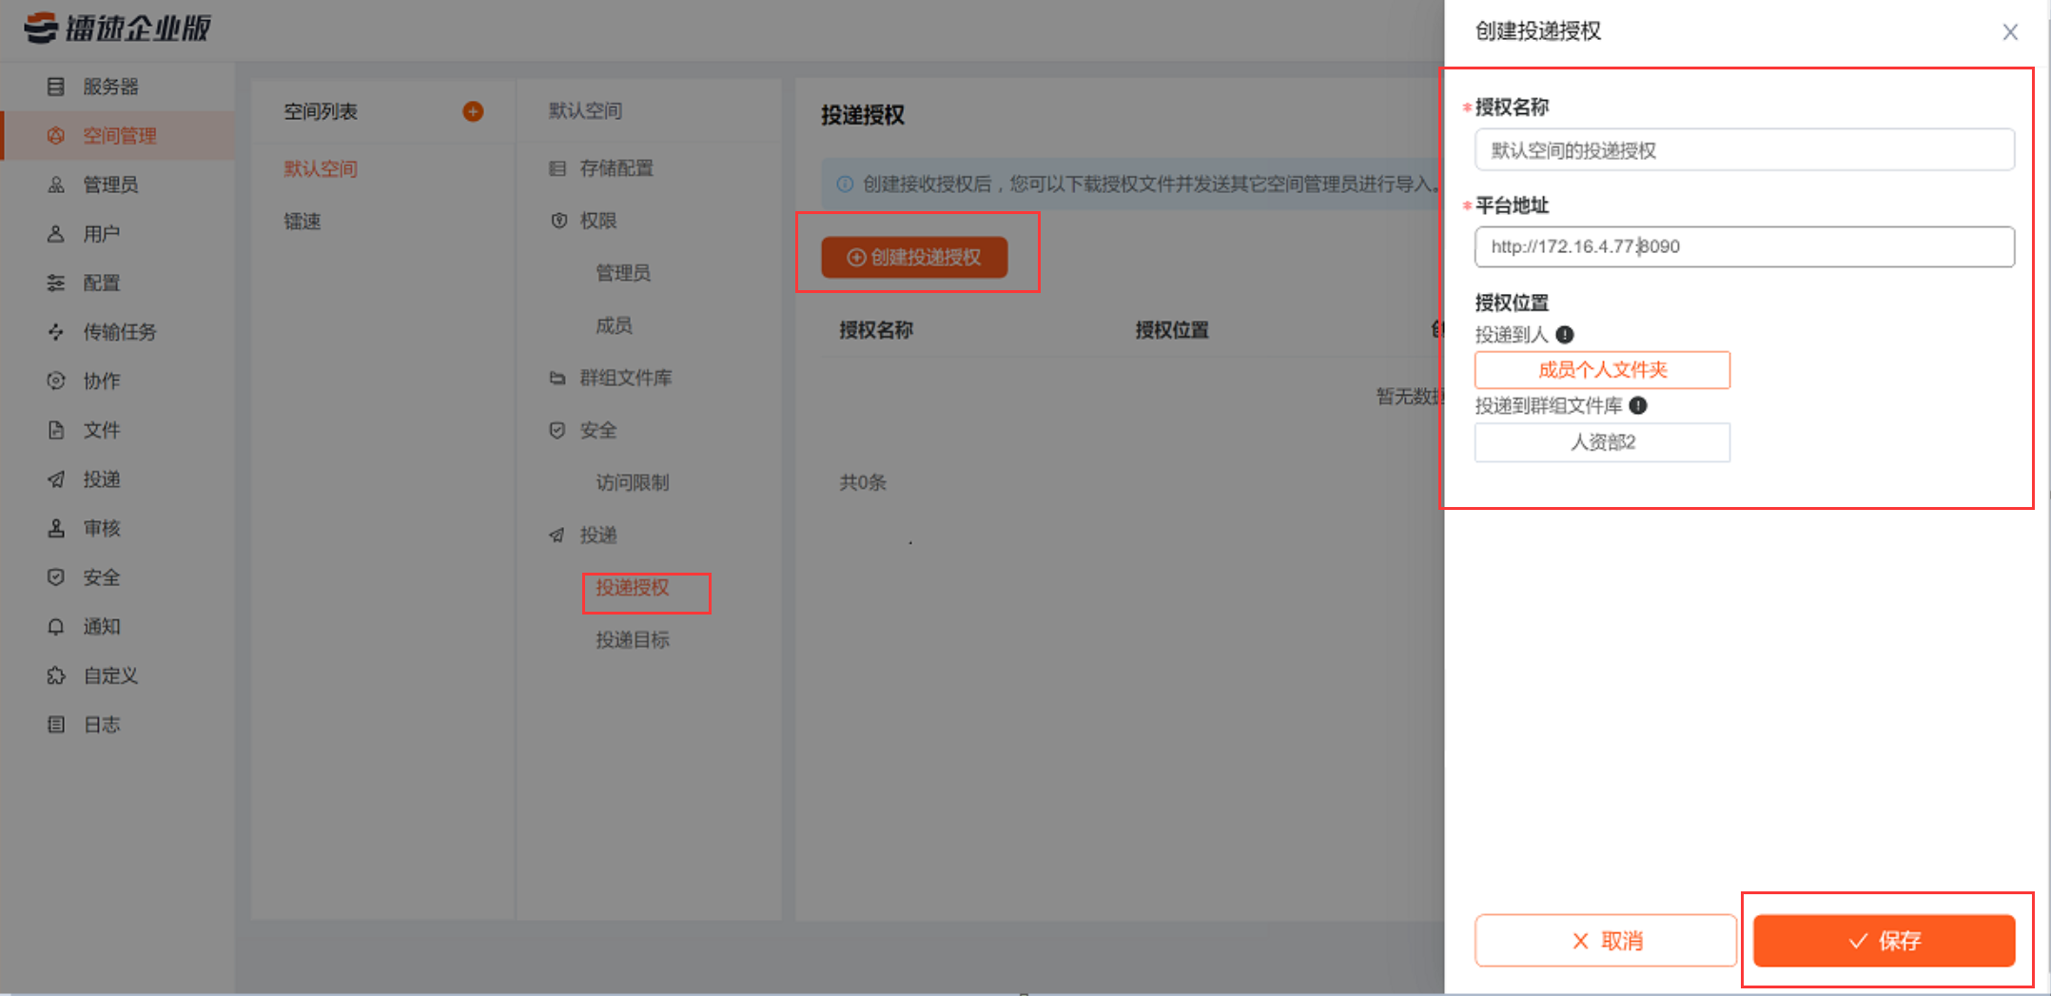Click info icon beside 投递到群组文件库

point(1638,406)
